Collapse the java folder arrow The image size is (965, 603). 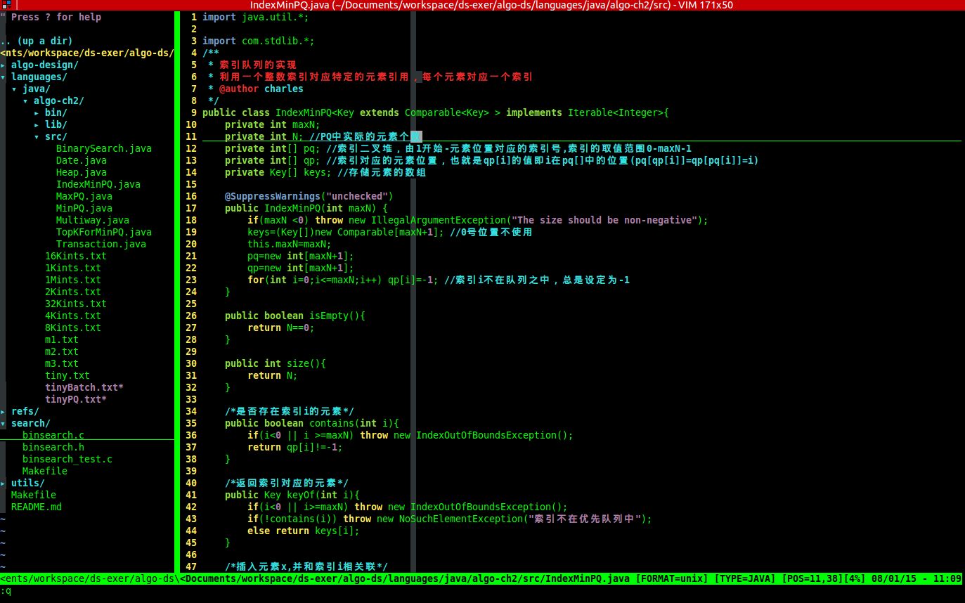15,89
